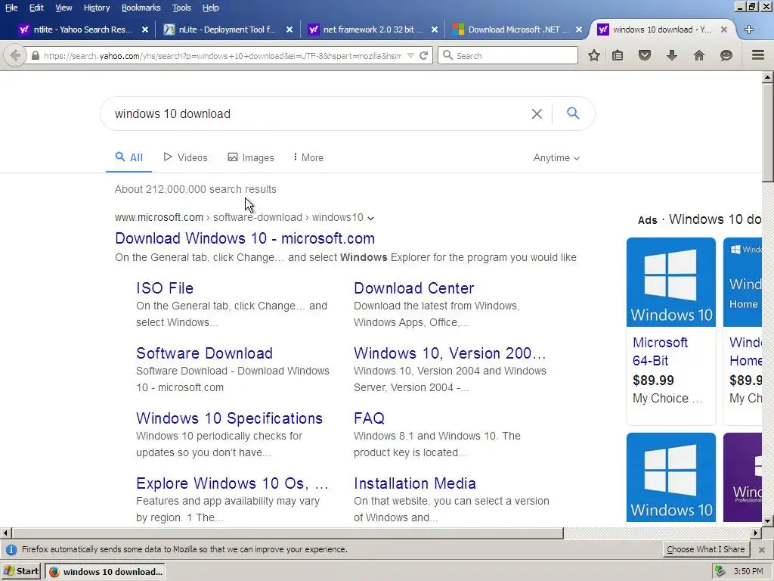Open the Tools menu

pos(181,8)
